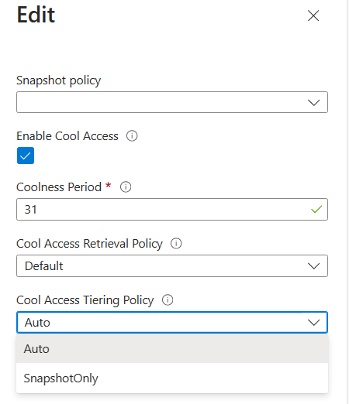Click chevron arrow of Retrieval Policy dropdown
The width and height of the screenshot is (349, 404).
pyautogui.click(x=314, y=265)
